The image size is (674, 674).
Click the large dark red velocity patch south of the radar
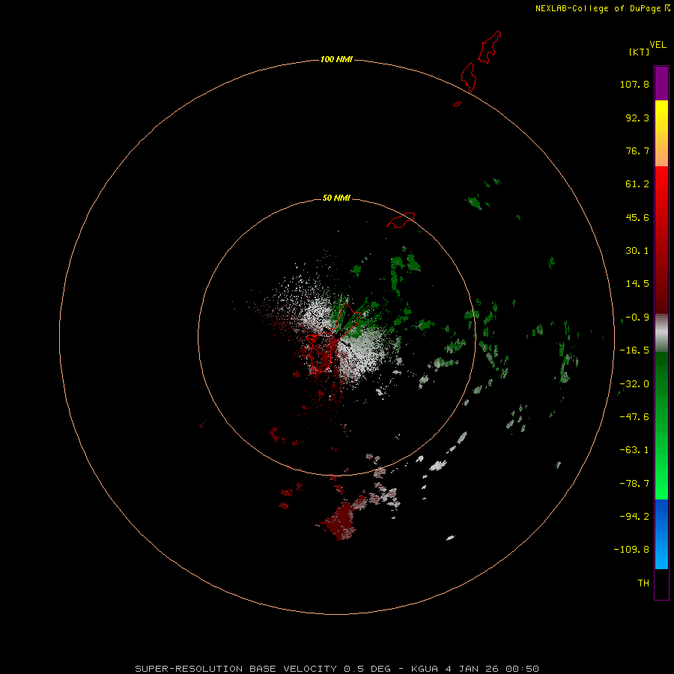coord(339,520)
